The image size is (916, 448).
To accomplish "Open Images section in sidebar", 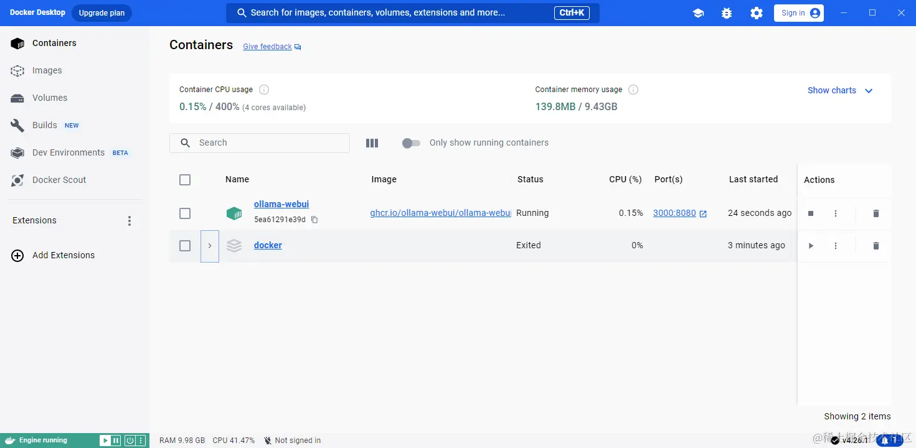I will click(x=75, y=70).
